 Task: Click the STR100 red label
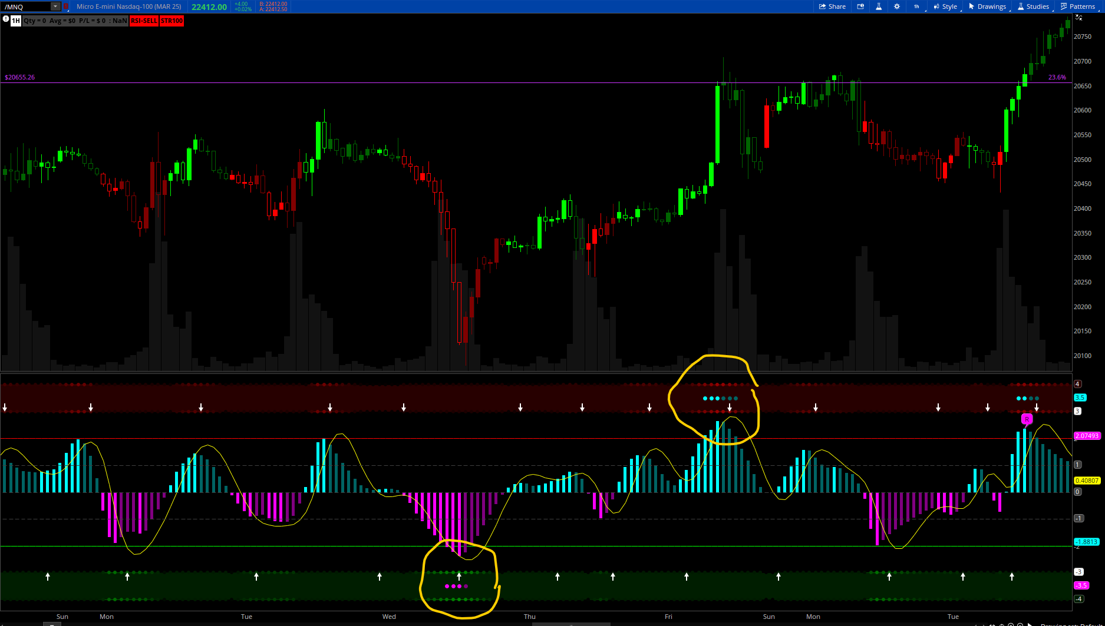click(x=172, y=21)
